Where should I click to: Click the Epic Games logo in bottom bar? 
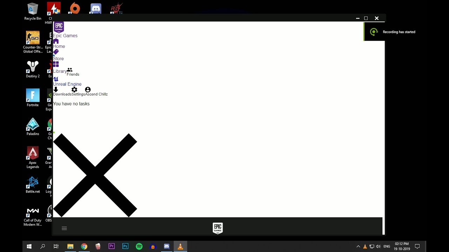click(217, 228)
